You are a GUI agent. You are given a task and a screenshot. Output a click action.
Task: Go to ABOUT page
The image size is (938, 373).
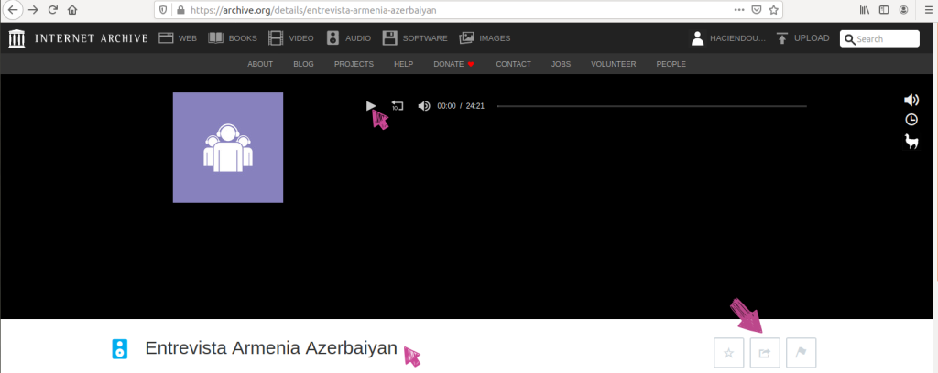[260, 65]
